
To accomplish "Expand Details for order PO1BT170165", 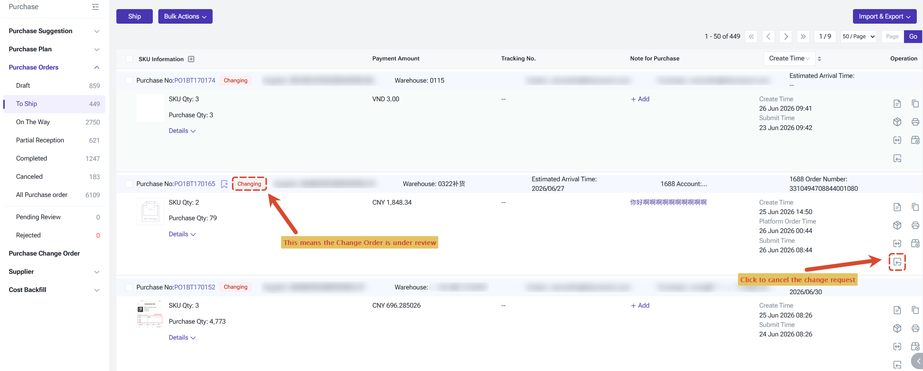I will (x=182, y=234).
